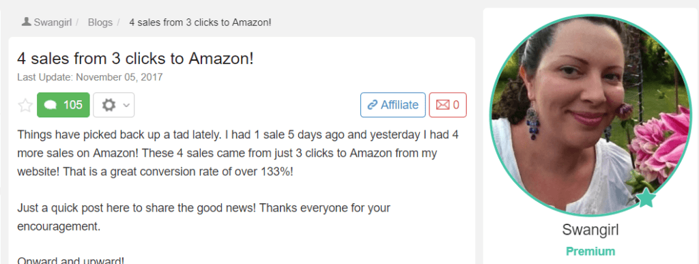This screenshot has width=699, height=264.
Task: Click the gear icon
Action: 109,105
